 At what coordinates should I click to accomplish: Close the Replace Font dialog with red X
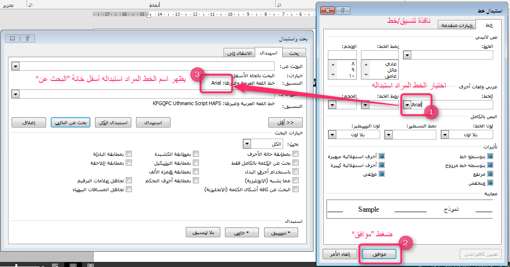[327, 10]
